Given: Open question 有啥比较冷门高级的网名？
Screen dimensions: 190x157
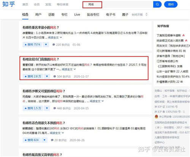Looking at the screenshot, I should pyautogui.click(x=41, y=59).
